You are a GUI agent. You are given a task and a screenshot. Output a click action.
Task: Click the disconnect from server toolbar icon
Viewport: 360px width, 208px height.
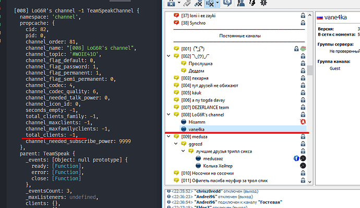click(x=171, y=3)
